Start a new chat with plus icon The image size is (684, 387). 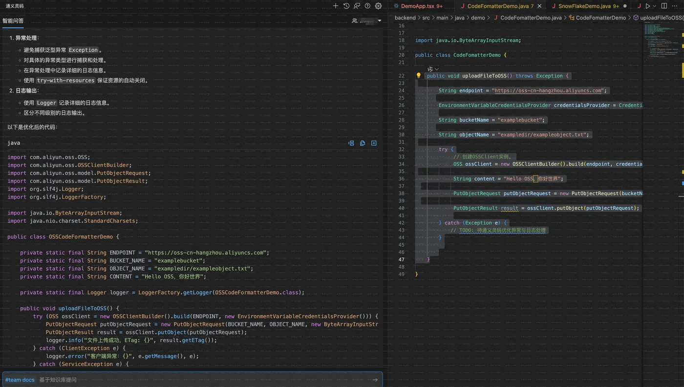pyautogui.click(x=335, y=6)
